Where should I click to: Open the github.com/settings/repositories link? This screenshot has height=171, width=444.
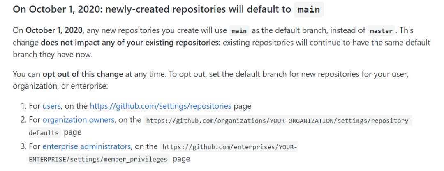160,106
